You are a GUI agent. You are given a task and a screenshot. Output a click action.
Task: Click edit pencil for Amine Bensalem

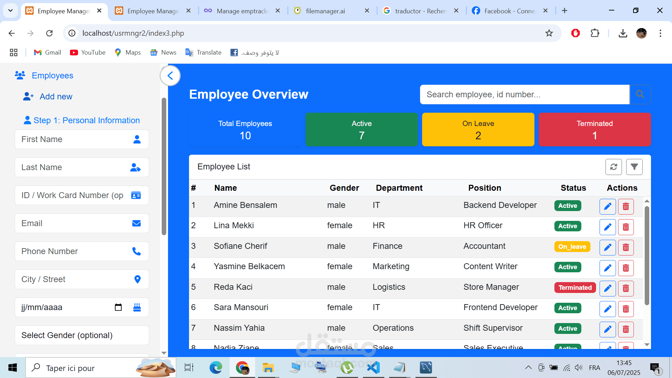[608, 206]
